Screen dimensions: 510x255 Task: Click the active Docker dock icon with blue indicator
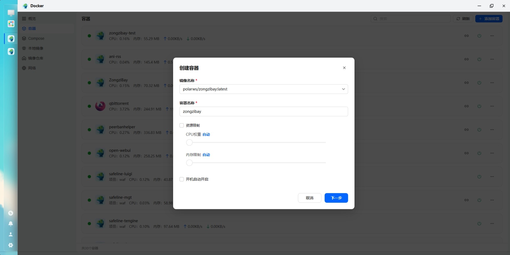(x=11, y=39)
